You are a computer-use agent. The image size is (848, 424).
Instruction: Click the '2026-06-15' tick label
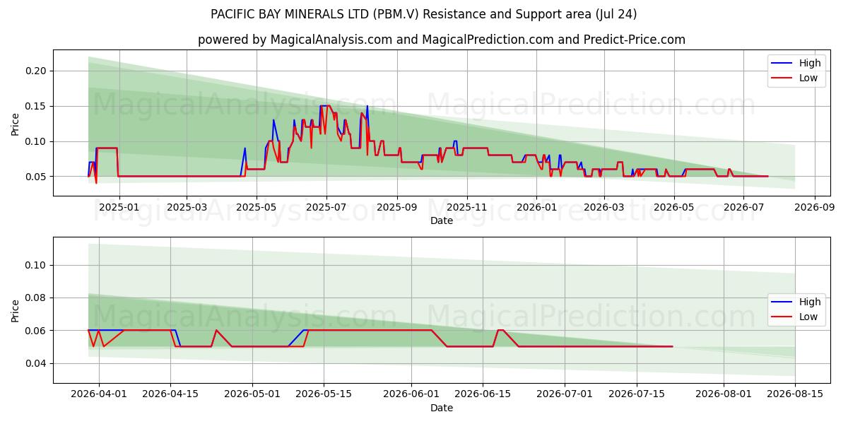(x=483, y=394)
